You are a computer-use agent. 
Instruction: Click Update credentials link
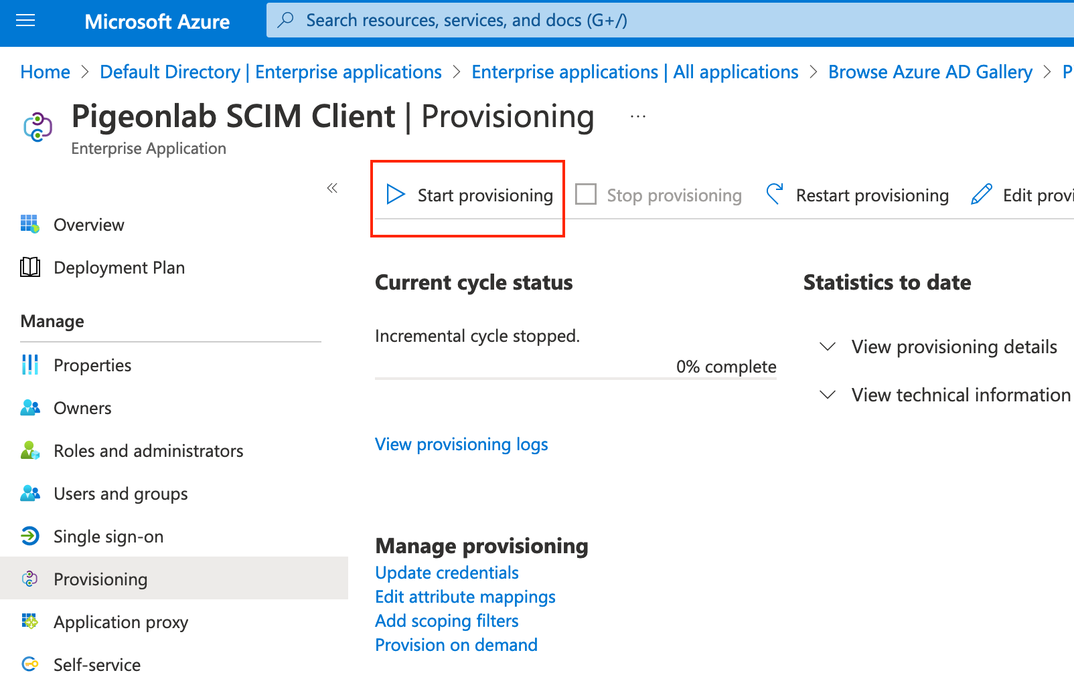click(x=447, y=573)
